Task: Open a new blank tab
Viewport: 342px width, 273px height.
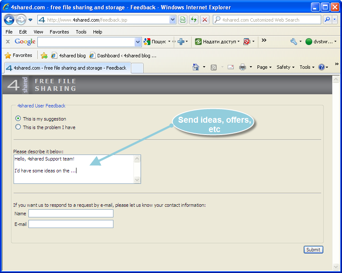Action: click(x=137, y=68)
